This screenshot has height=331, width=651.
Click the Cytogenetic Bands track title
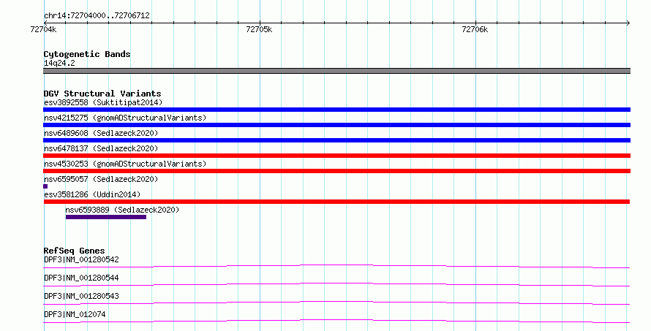(87, 54)
